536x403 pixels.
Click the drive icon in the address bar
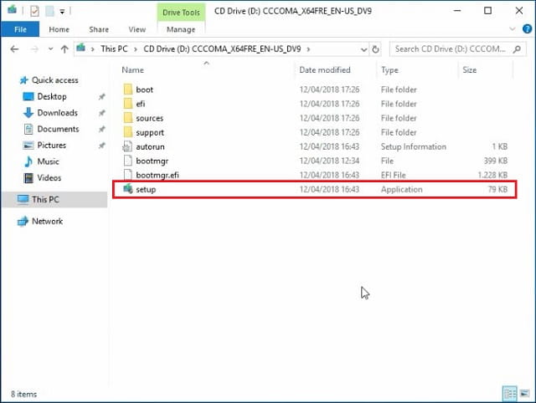point(81,48)
